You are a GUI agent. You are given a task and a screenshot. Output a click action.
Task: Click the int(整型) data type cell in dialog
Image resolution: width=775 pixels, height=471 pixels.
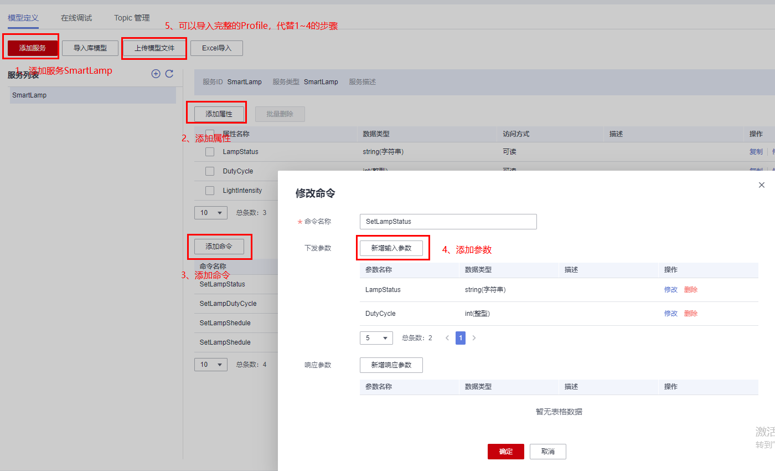click(x=477, y=314)
